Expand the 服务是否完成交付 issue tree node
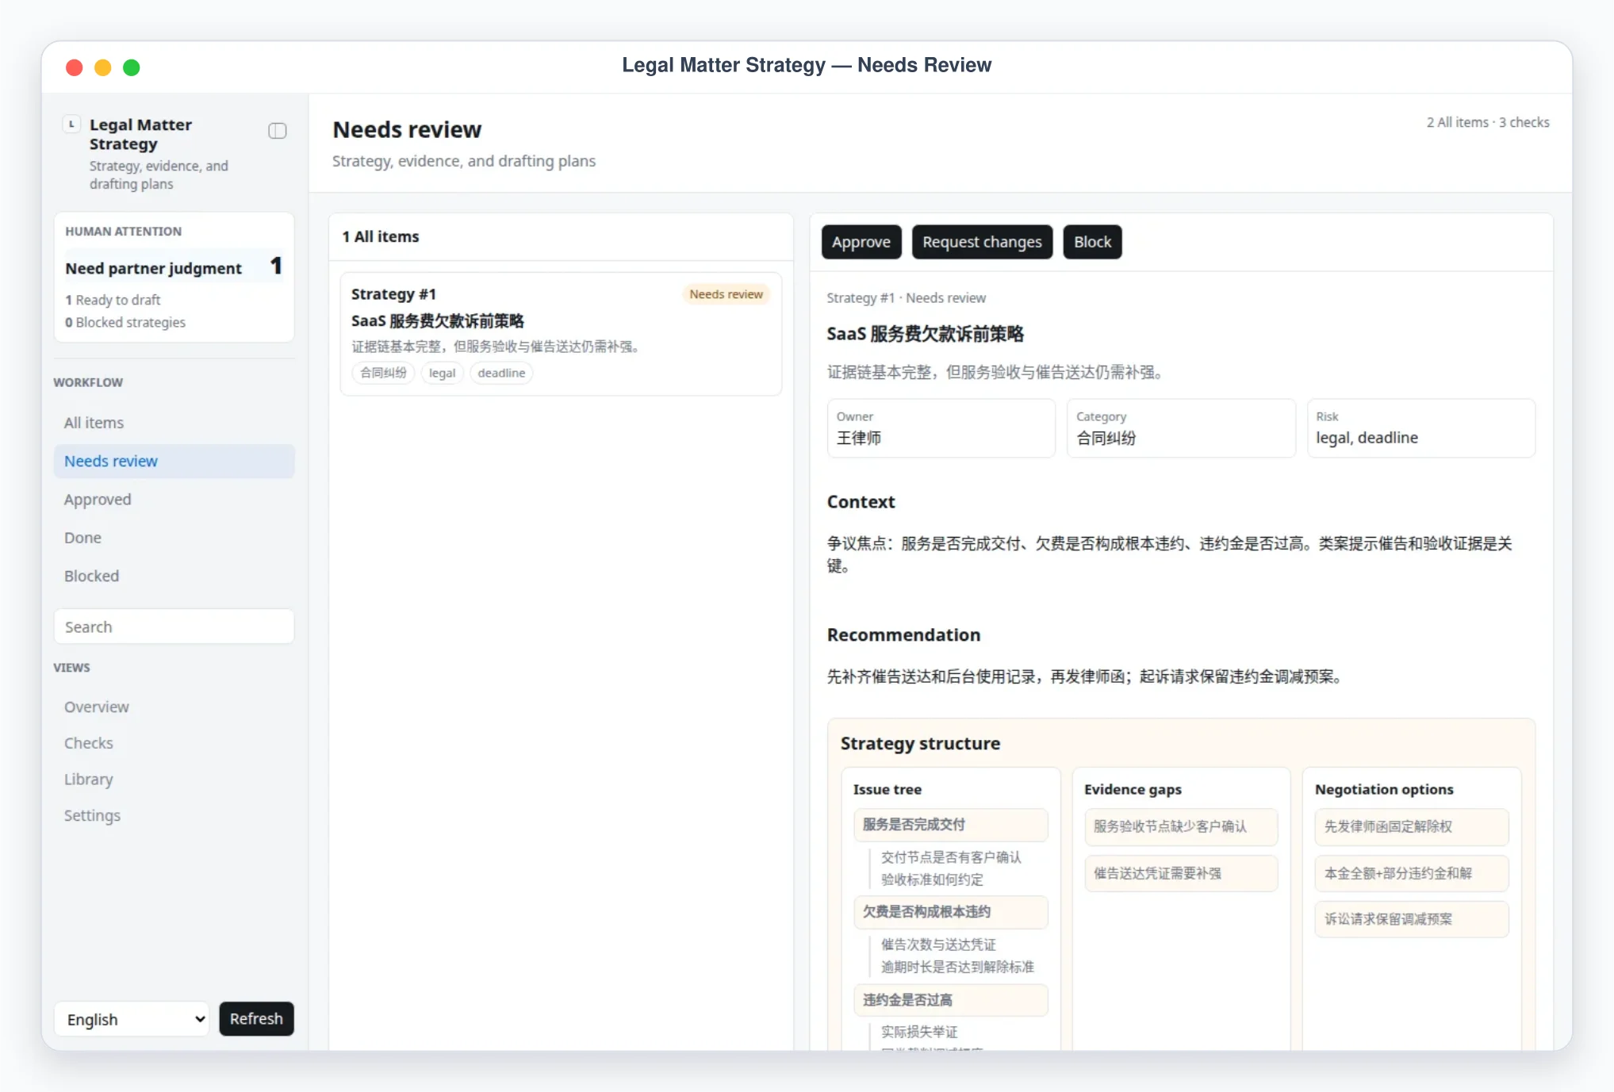The height and width of the screenshot is (1092, 1614). coord(950,825)
